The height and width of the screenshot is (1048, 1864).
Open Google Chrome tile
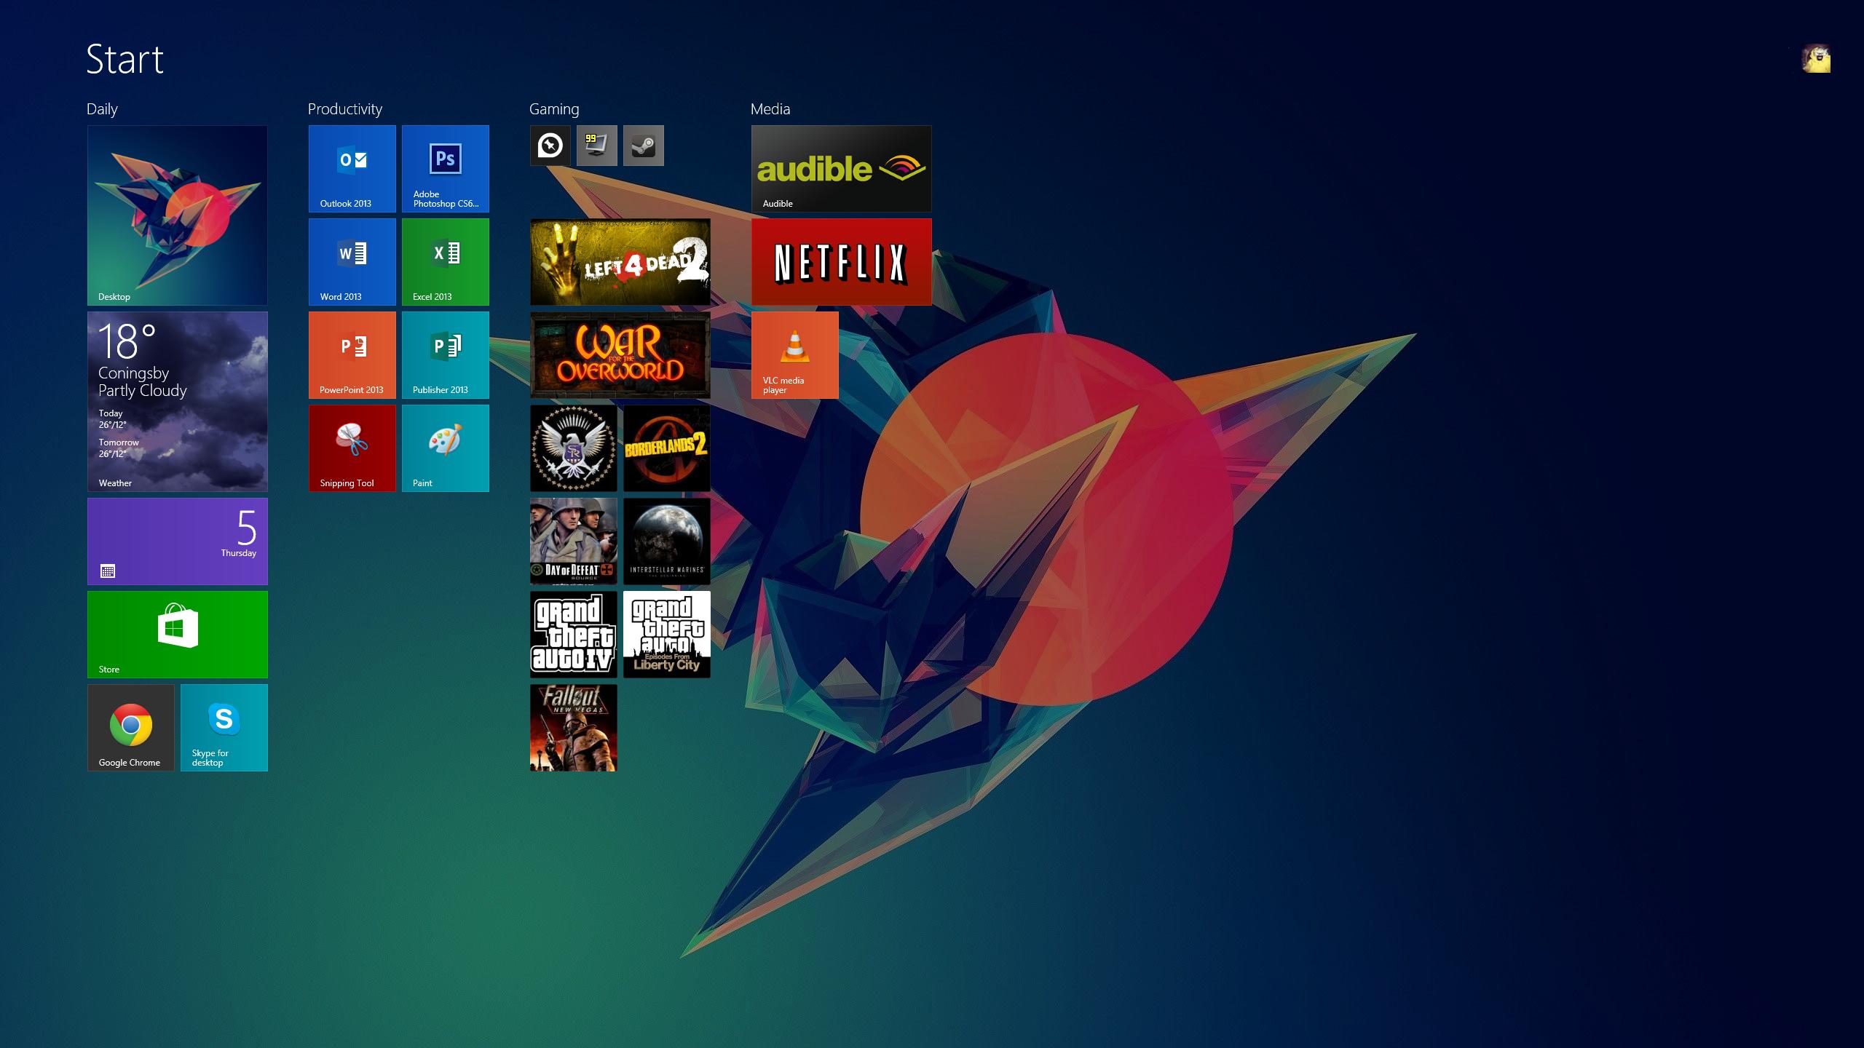[x=131, y=727]
